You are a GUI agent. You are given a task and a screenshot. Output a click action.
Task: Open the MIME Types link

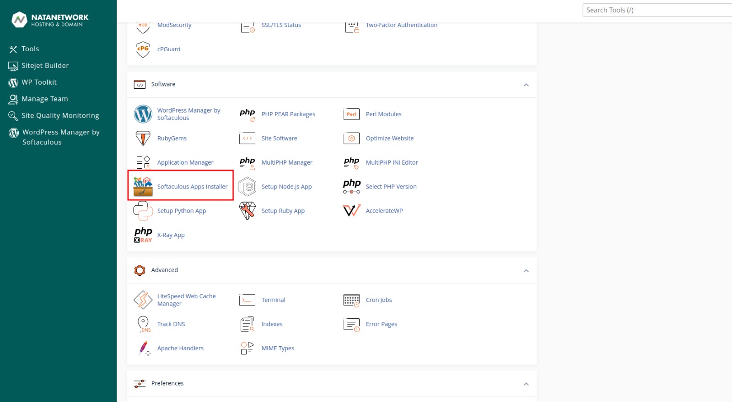click(x=278, y=348)
